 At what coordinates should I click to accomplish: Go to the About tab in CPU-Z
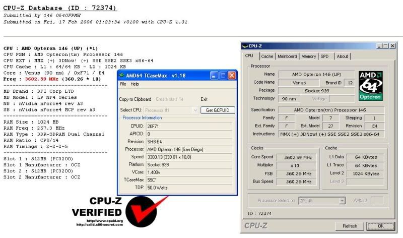coord(342,56)
